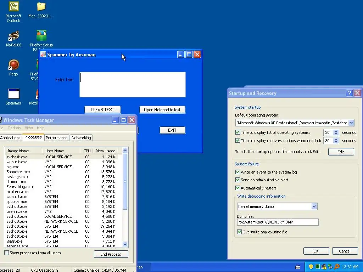The height and width of the screenshot is (272, 363).
Task: Open the Options menu in Task Manager
Action: coord(14,128)
